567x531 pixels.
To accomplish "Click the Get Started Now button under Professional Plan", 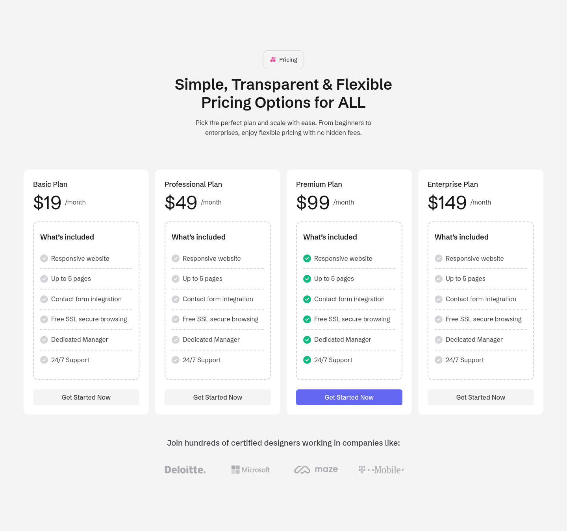I will click(x=217, y=397).
